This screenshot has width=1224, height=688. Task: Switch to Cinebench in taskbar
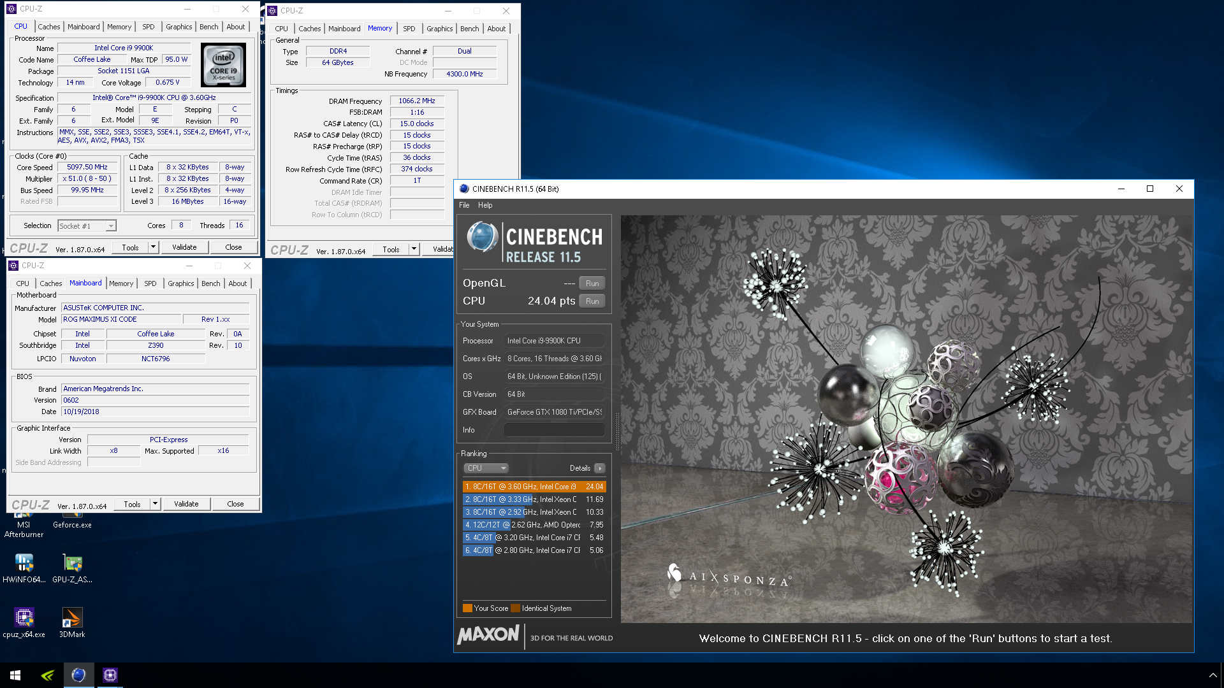coord(78,675)
